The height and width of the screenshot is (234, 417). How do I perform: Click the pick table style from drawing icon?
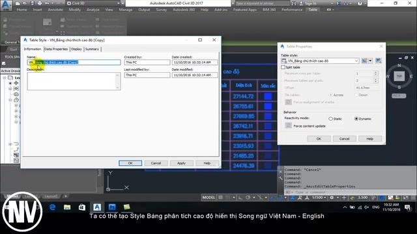pyautogui.click(x=378, y=60)
